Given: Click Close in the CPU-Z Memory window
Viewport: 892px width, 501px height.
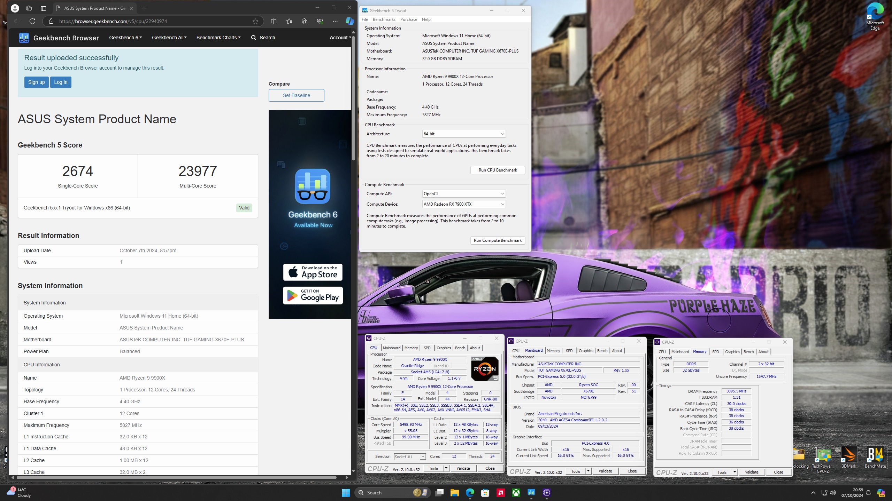Looking at the screenshot, I should [778, 472].
